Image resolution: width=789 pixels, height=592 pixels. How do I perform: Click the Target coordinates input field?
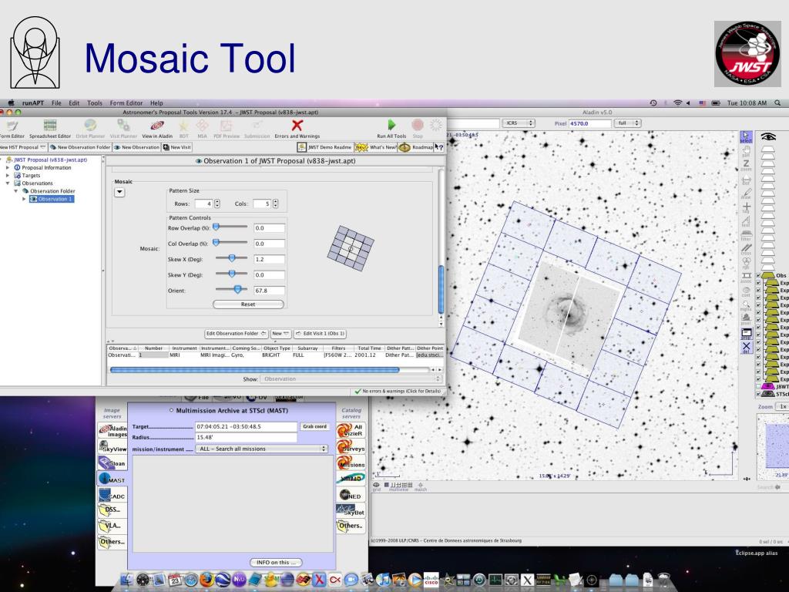pos(246,426)
